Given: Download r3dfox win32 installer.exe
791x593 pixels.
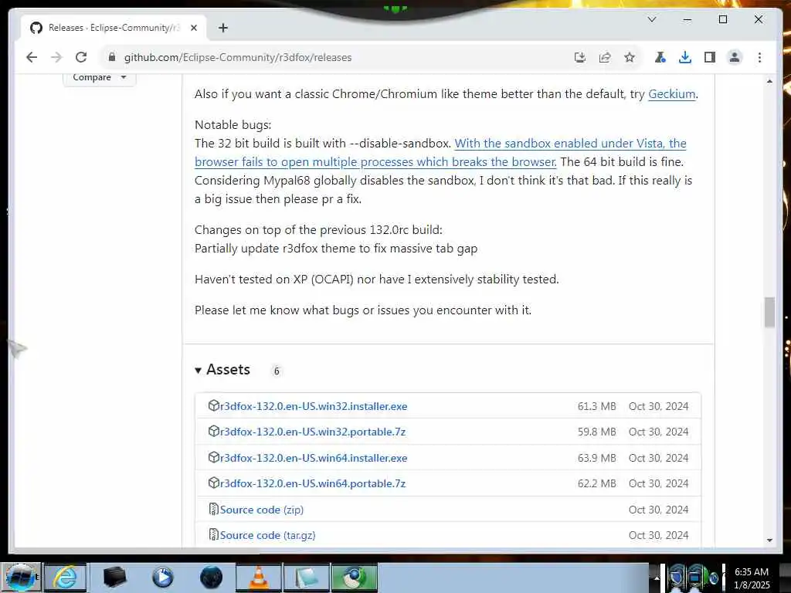Looking at the screenshot, I should coord(314,406).
